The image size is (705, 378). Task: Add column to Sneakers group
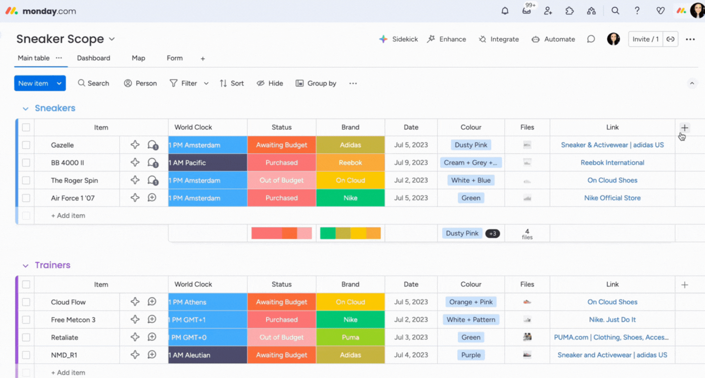point(685,128)
